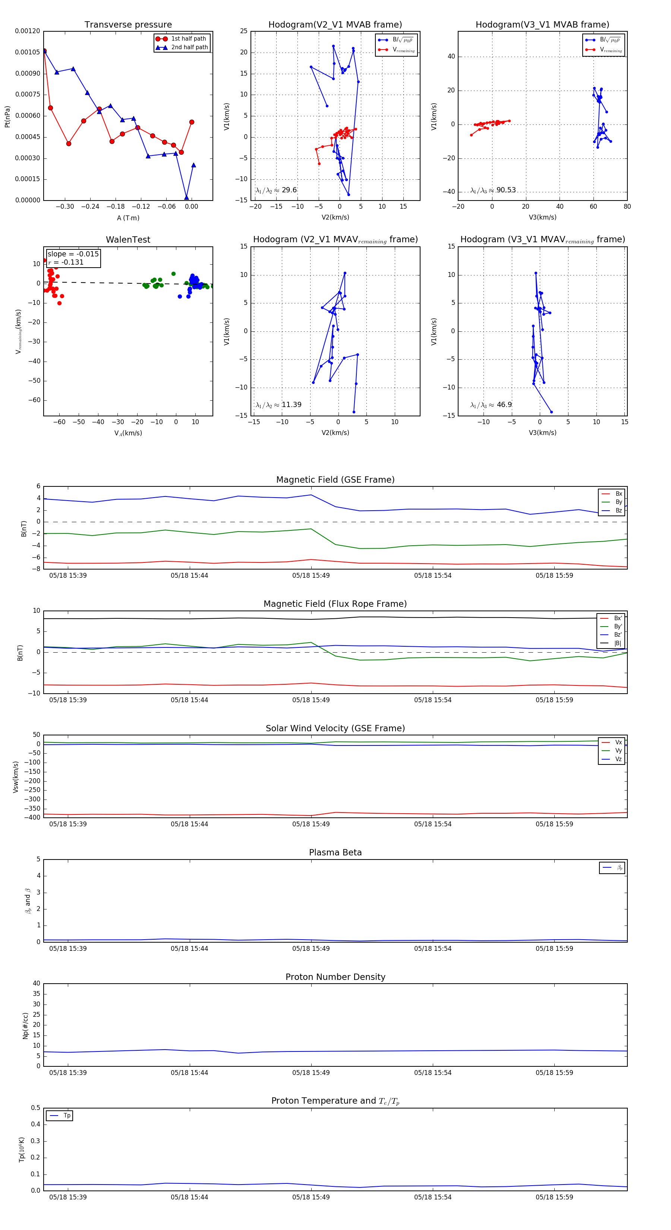Click the black |B| line in flux rope plot
Screen dimensions: 671x1230
(x=335, y=618)
